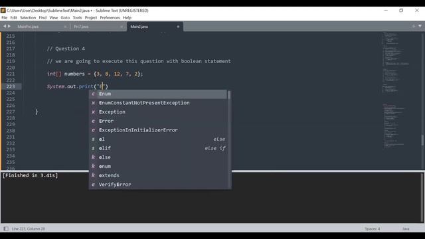The width and height of the screenshot is (425, 239).
Task: Open the Goto menu
Action: [65, 18]
